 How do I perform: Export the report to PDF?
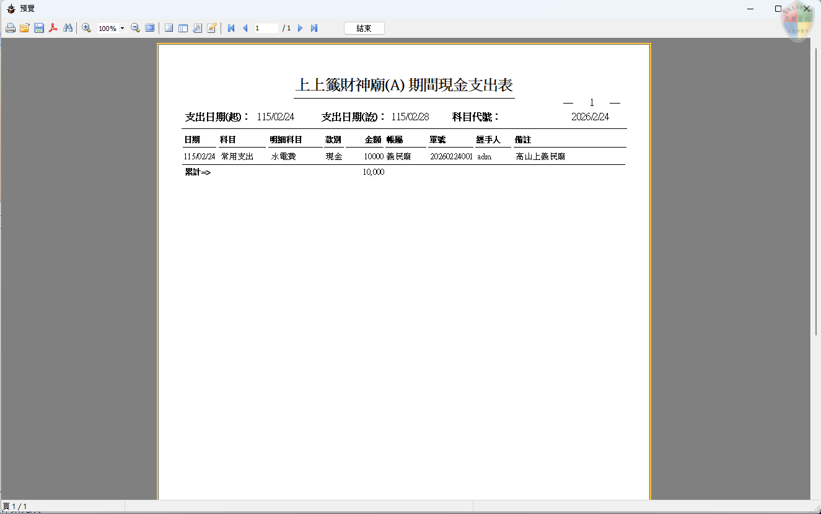(53, 28)
